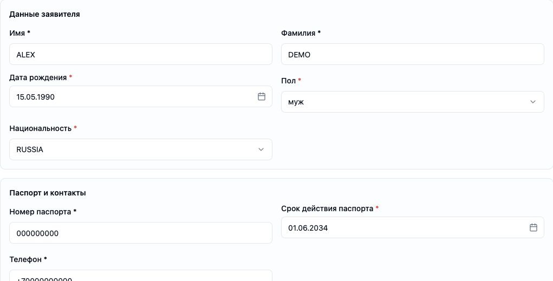This screenshot has height=281, width=553.
Task: Click the date value 01.06.2034
Action: [x=308, y=228]
